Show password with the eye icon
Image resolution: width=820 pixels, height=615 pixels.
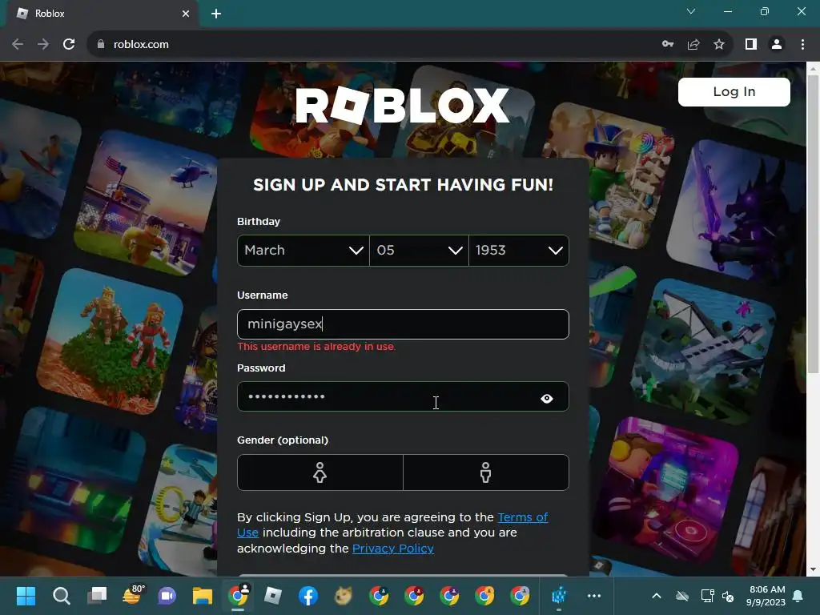point(547,399)
